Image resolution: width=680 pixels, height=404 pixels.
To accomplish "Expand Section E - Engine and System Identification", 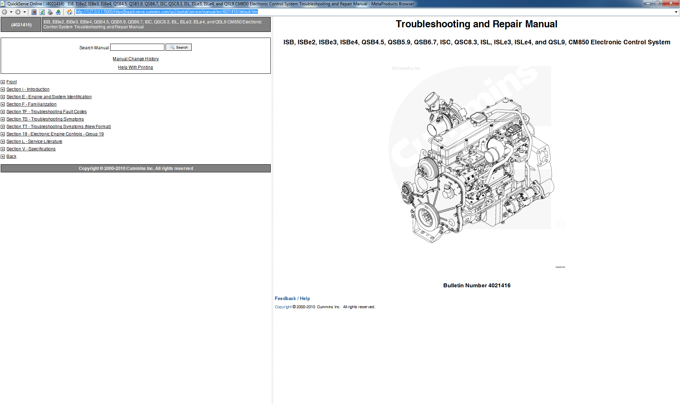I will point(3,97).
